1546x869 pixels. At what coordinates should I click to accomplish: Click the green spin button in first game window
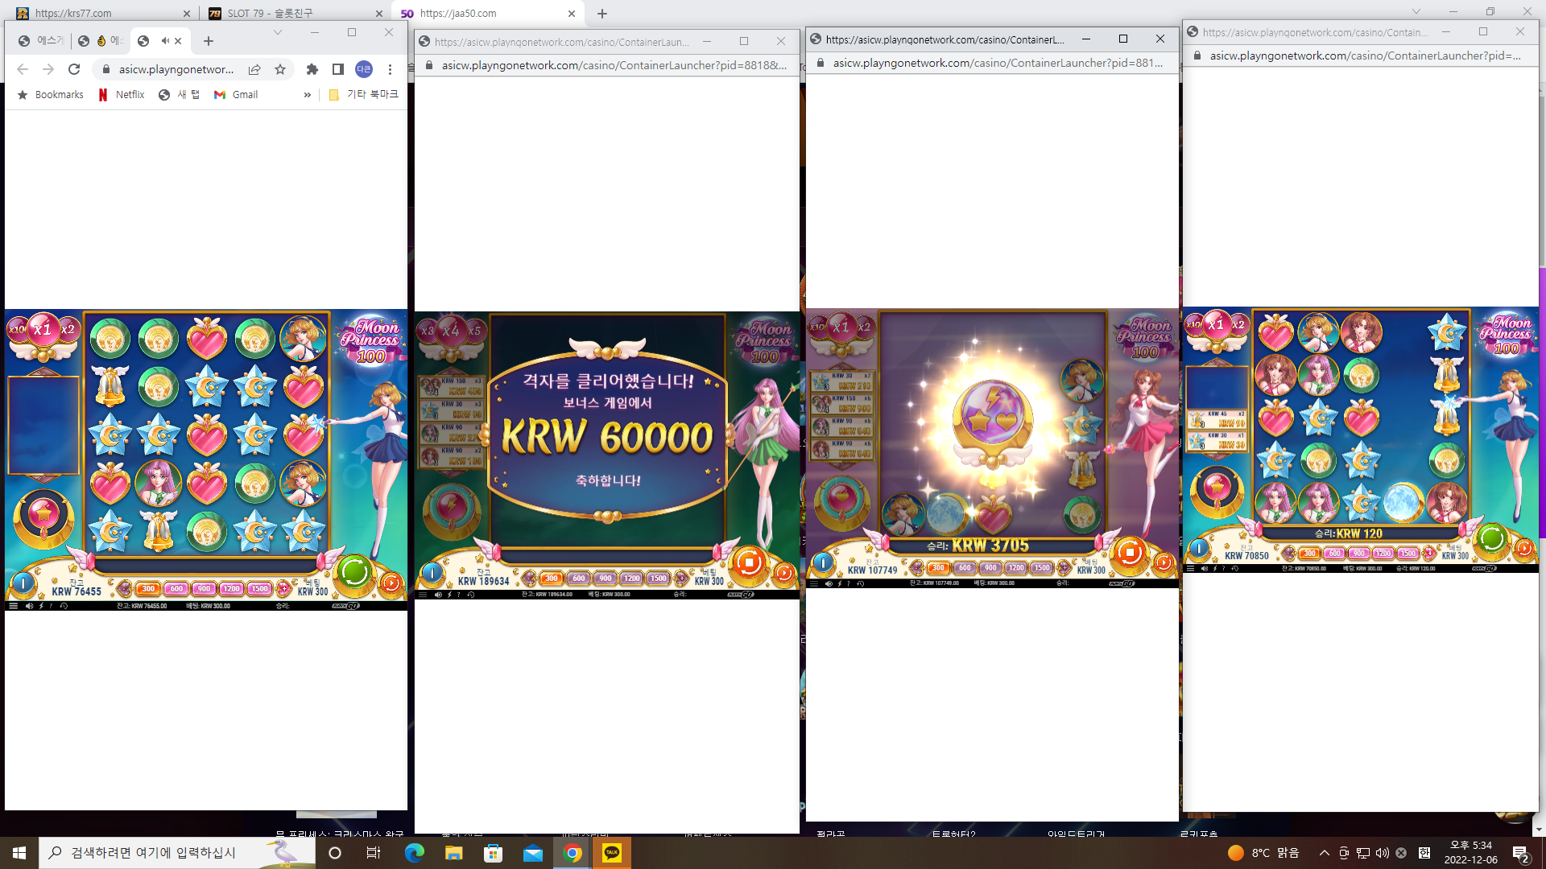click(354, 572)
